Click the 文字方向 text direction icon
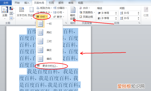 click(x=22, y=9)
